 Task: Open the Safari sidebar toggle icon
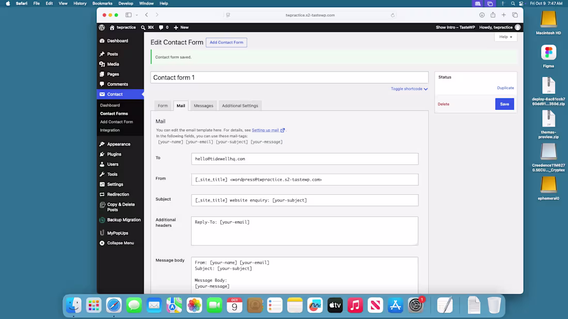click(129, 15)
